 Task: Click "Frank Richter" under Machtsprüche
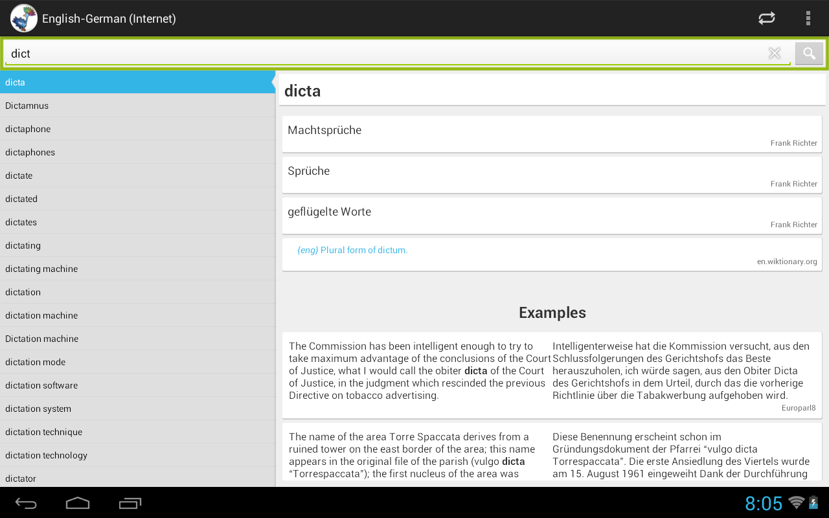tap(794, 143)
